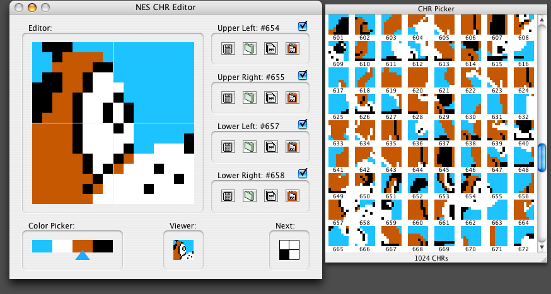Click the Paste icon for Lower Right tile
Screen dimensions: 551x294
coord(292,196)
